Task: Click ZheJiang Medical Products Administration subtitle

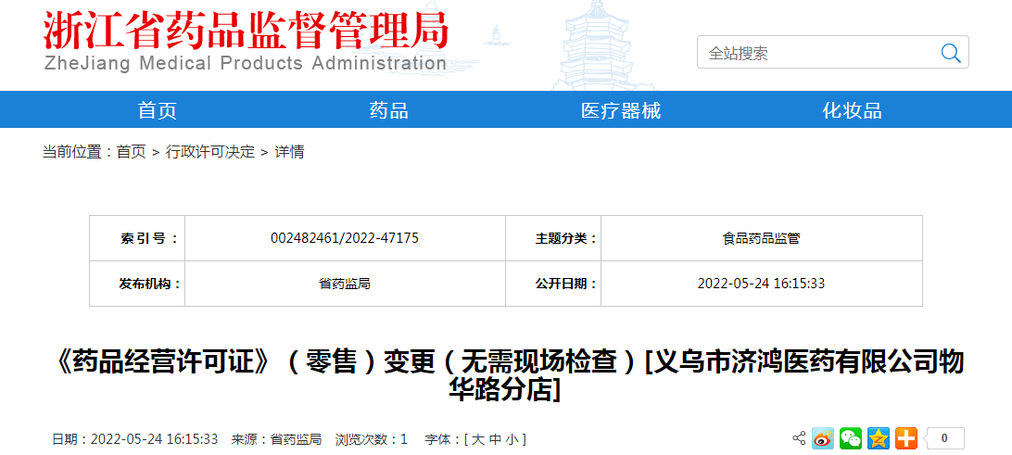Action: tap(246, 63)
